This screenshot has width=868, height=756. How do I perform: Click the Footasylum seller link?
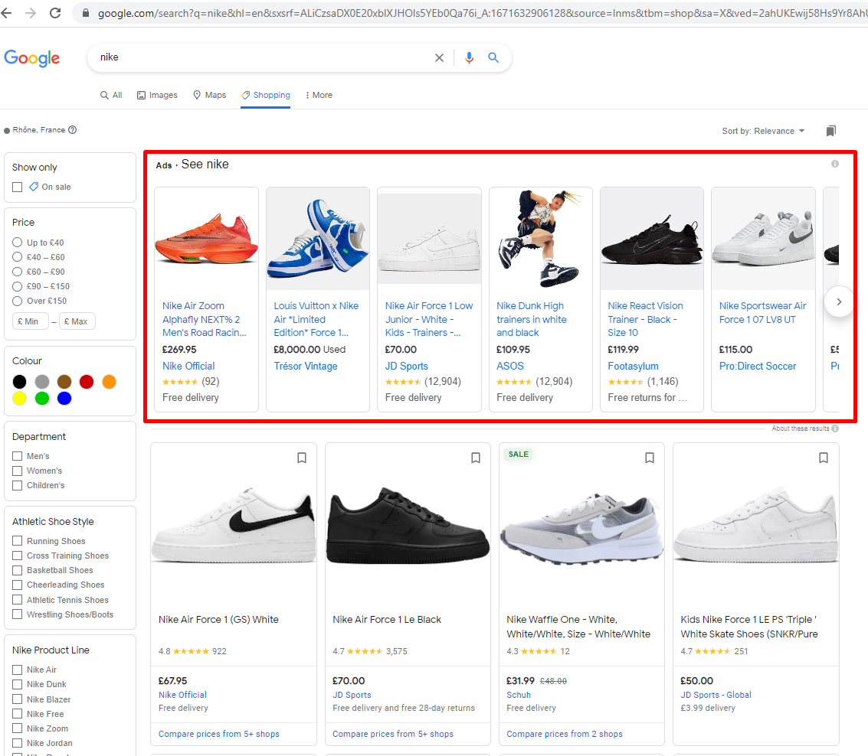click(x=634, y=366)
